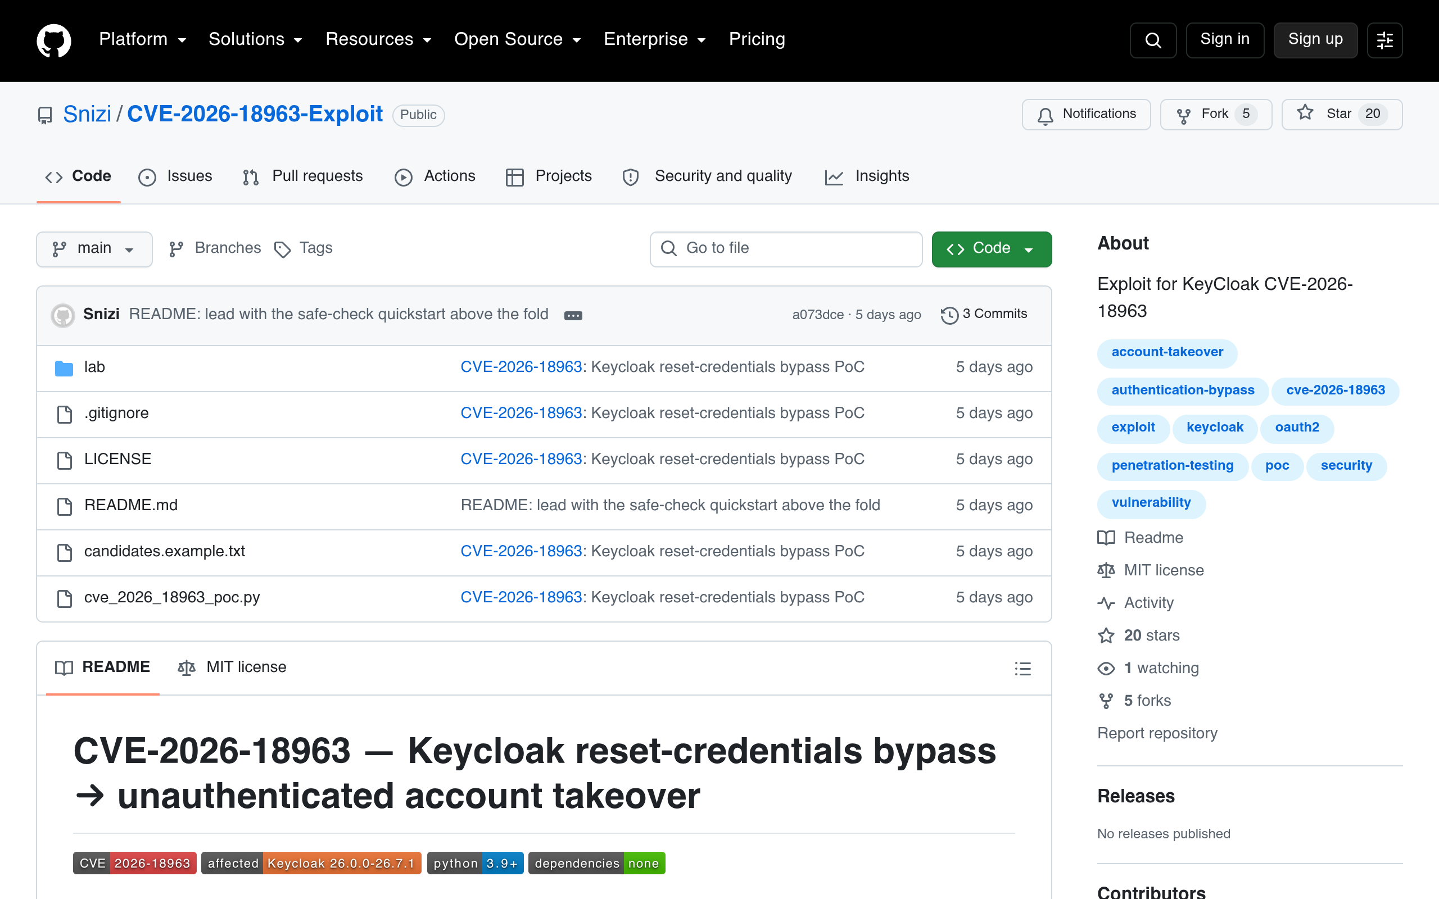The image size is (1439, 899).
Task: Click the fork icon beside 5 forks
Action: [1106, 701]
